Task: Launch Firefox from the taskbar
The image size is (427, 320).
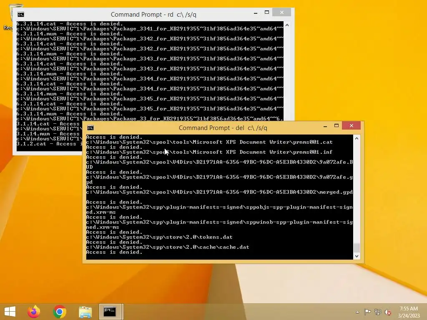Action: 34,312
